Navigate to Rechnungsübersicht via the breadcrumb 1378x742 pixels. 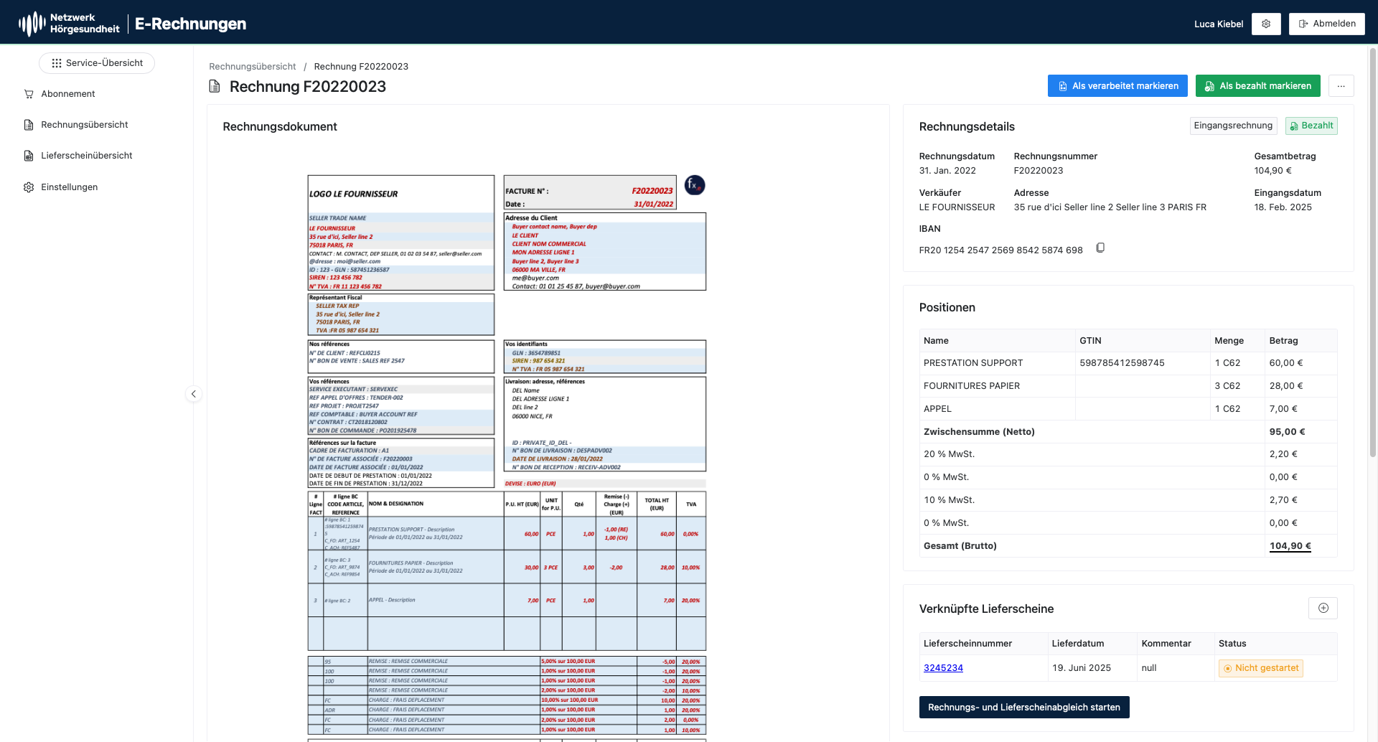(252, 66)
